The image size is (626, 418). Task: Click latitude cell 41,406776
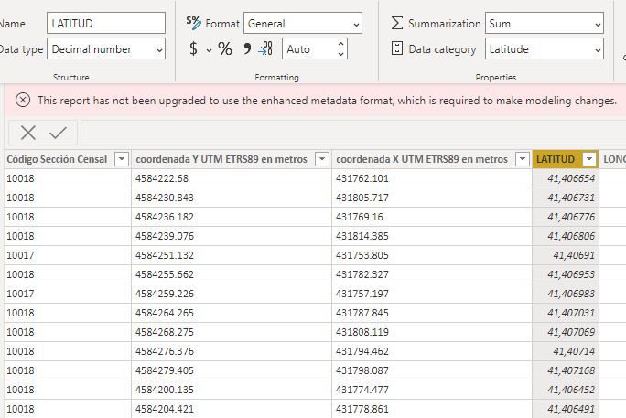click(566, 217)
